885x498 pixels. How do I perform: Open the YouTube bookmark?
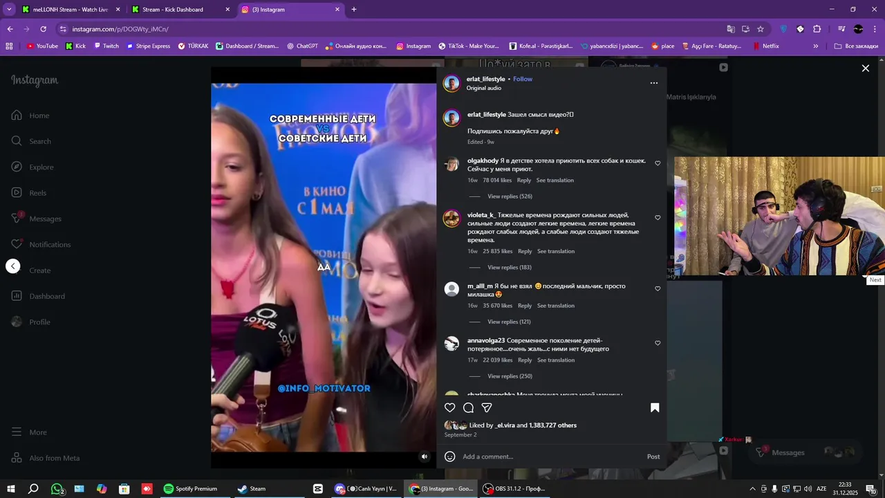[x=42, y=46]
